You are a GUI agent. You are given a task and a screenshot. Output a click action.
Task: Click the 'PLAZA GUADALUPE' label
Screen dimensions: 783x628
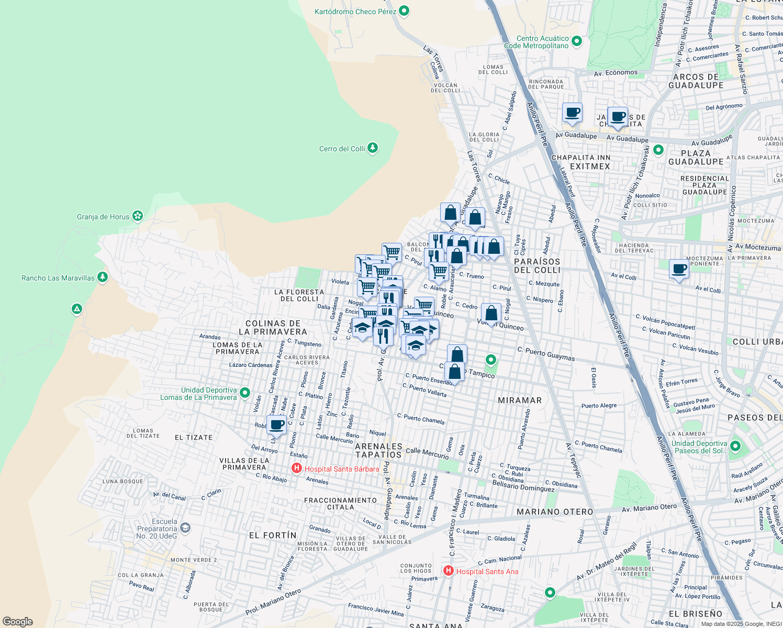coord(696,158)
